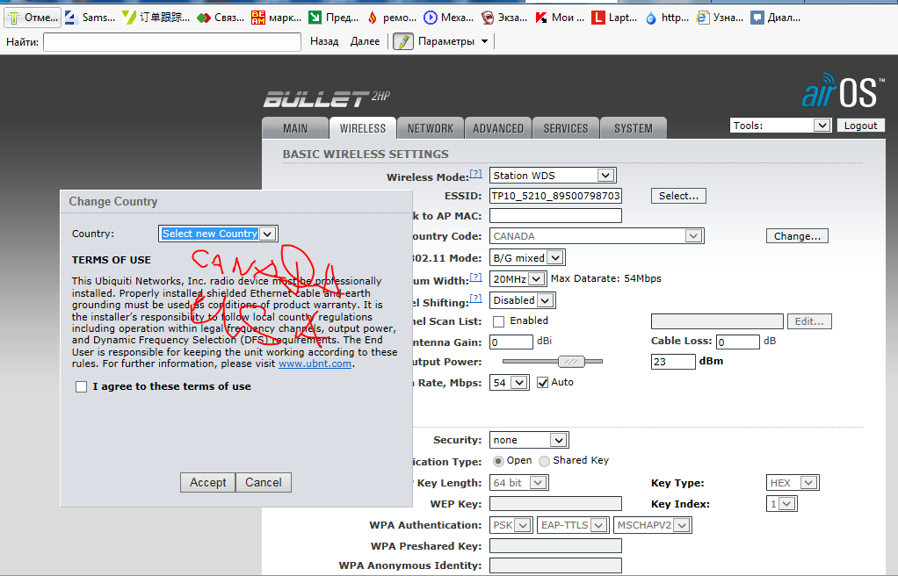The width and height of the screenshot is (898, 576).
Task: Click the Lock to AP MAC field
Action: (x=555, y=215)
